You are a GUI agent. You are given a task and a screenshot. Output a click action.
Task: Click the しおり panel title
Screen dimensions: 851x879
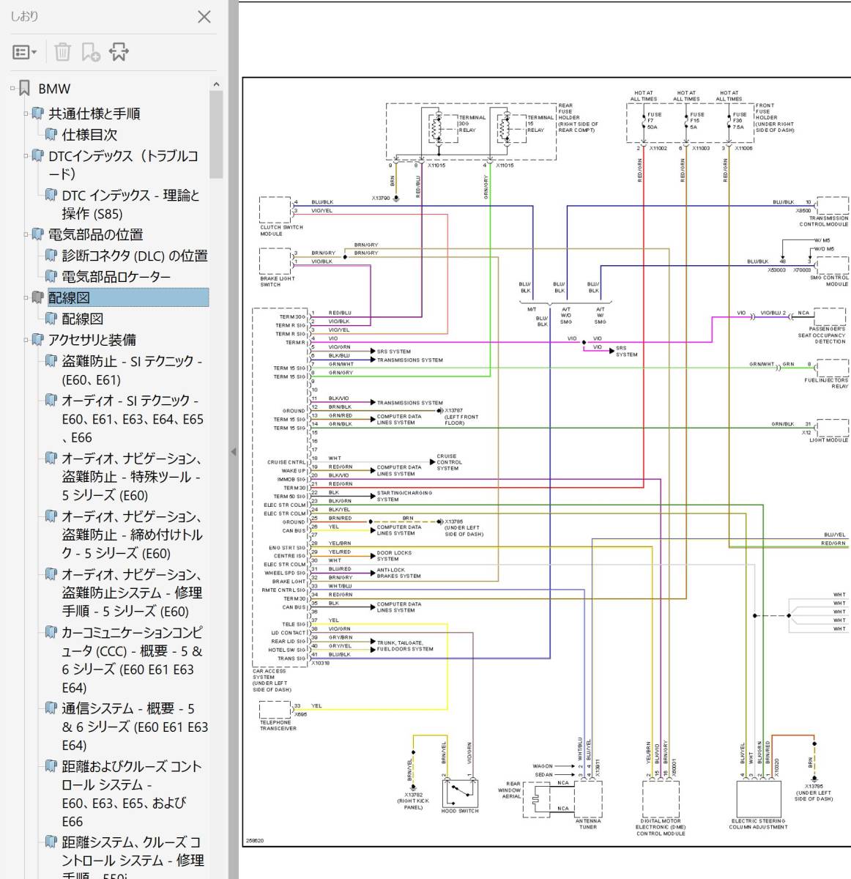pyautogui.click(x=24, y=16)
